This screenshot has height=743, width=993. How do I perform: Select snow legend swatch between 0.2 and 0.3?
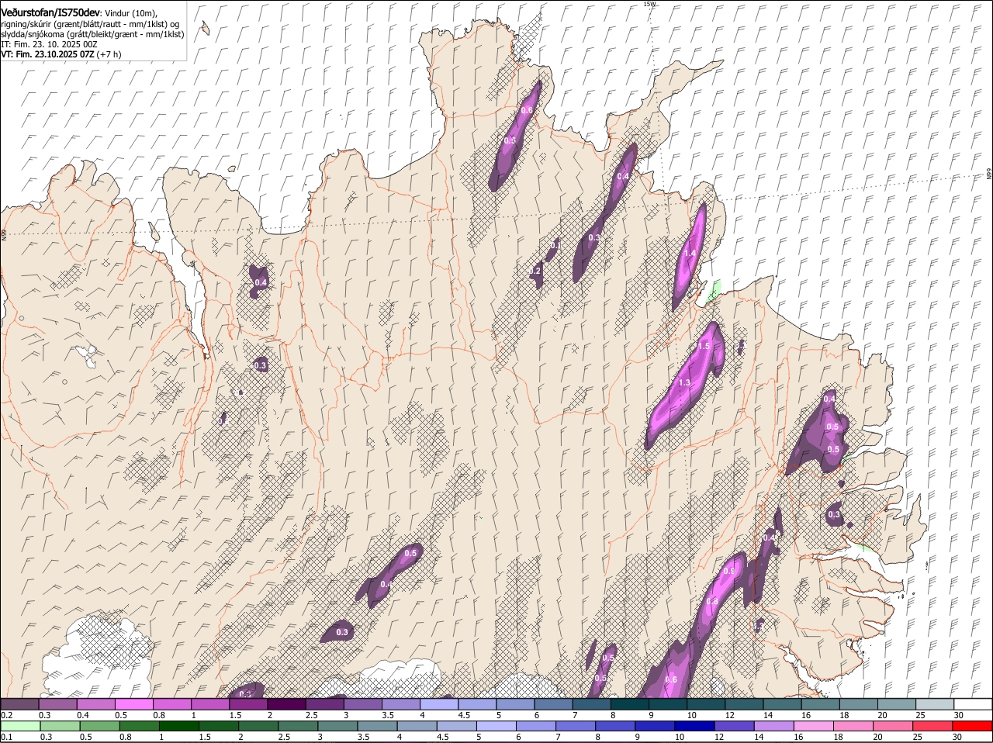[19, 703]
